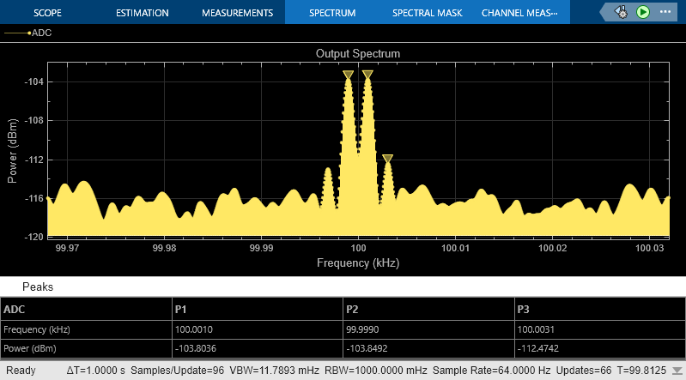Select the P1 column header in Peaks table
This screenshot has height=380, width=686.
point(180,309)
